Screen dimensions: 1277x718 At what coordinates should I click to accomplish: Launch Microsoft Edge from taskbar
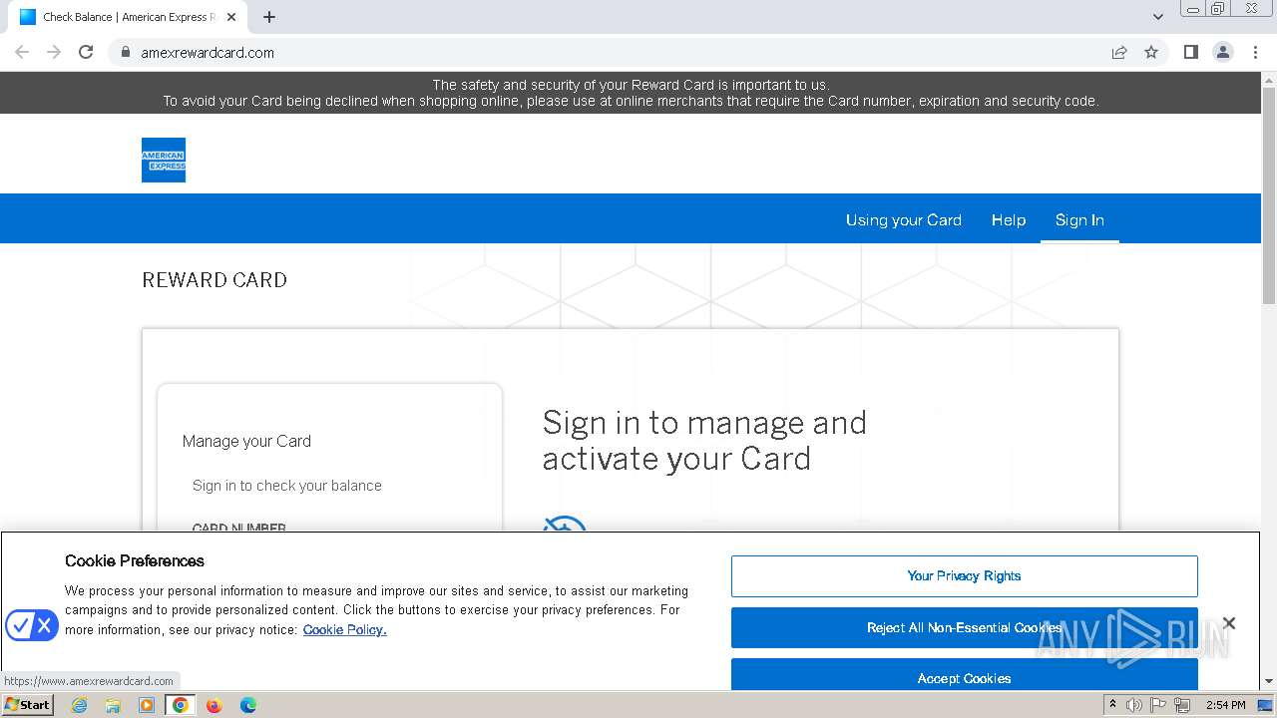click(x=248, y=705)
